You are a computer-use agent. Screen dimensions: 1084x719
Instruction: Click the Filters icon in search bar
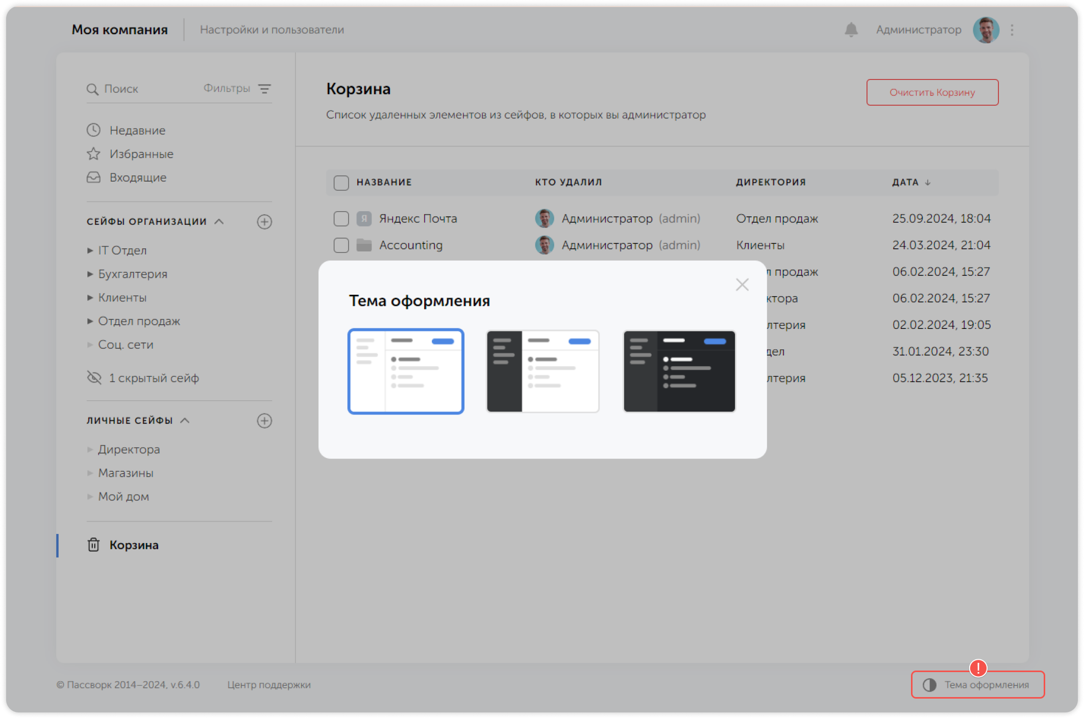(264, 89)
